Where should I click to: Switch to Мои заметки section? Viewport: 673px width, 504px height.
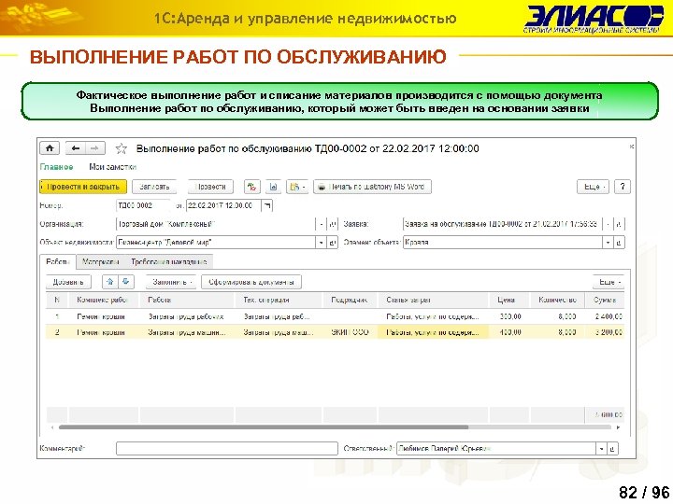pos(113,167)
